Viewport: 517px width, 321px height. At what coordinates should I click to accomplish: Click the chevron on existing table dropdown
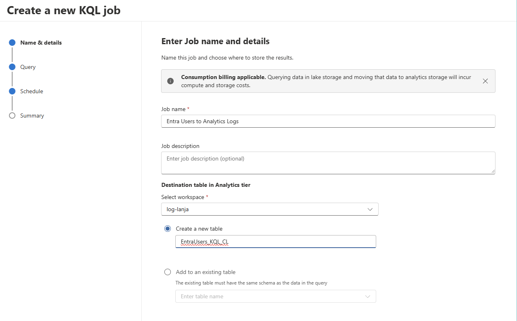[367, 296]
